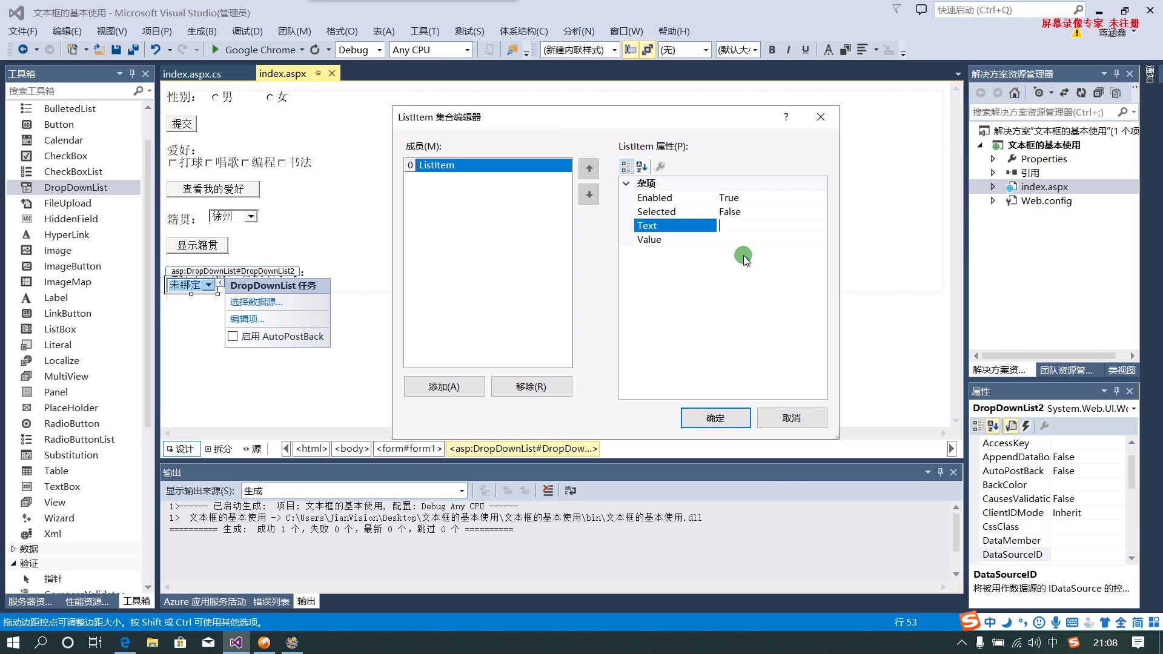This screenshot has width=1163, height=654.
Task: Click the Home icon in Solution Explorer
Action: click(x=1015, y=93)
